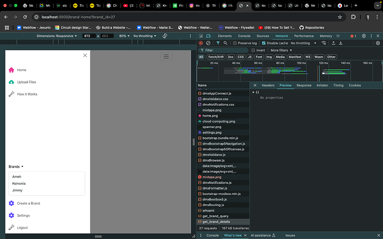Stop recording network log

pos(201,43)
